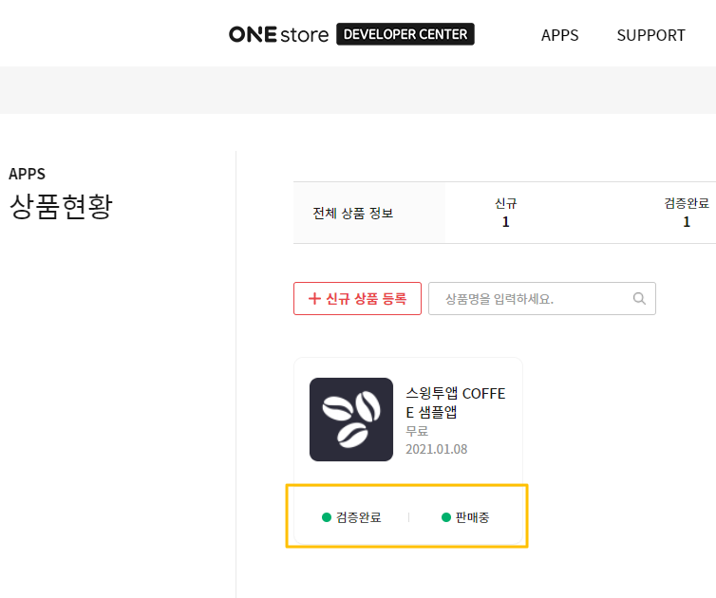Click the 2021.01.08 date on app card
The image size is (716, 598).
(437, 449)
